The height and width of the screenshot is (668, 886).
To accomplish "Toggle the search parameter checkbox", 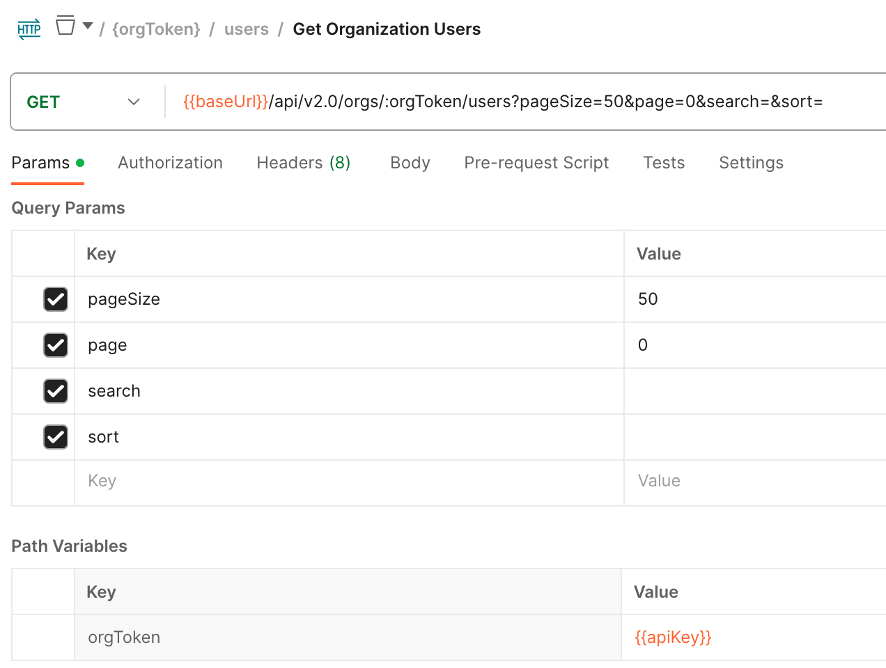I will point(56,391).
